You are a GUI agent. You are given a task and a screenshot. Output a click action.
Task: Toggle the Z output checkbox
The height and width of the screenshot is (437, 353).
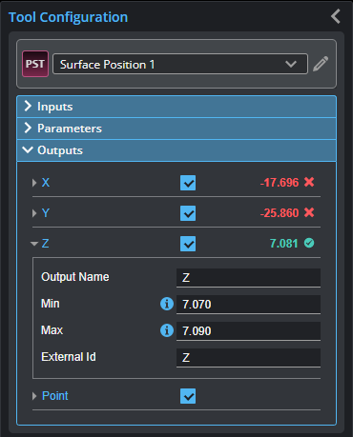188,244
